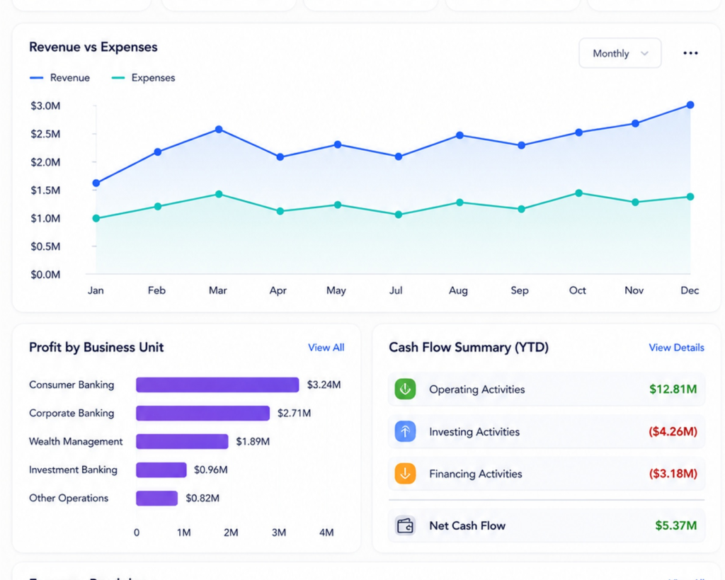Open the Revenue vs Expenses three-dot menu
The width and height of the screenshot is (725, 580).
pos(690,53)
